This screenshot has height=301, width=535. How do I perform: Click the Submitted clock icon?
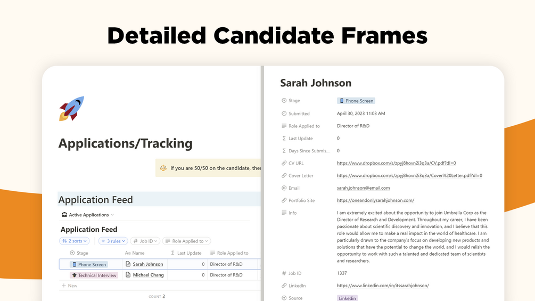(x=284, y=113)
